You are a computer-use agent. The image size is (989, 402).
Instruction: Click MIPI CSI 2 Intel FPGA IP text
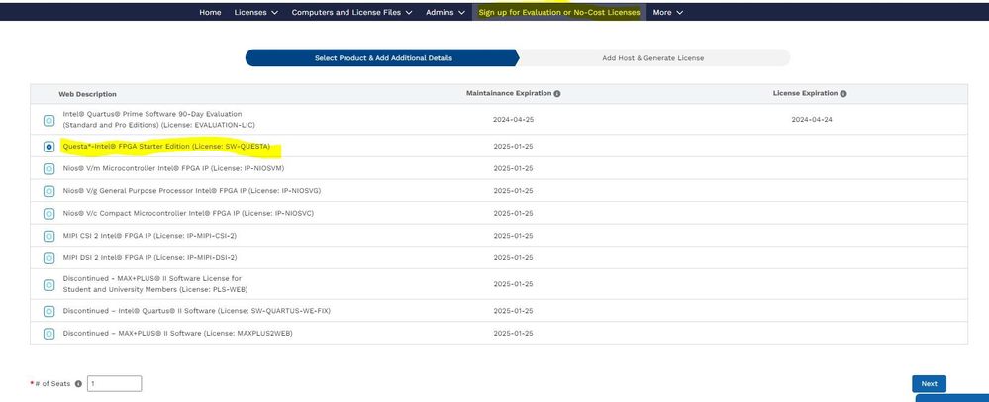click(x=149, y=236)
